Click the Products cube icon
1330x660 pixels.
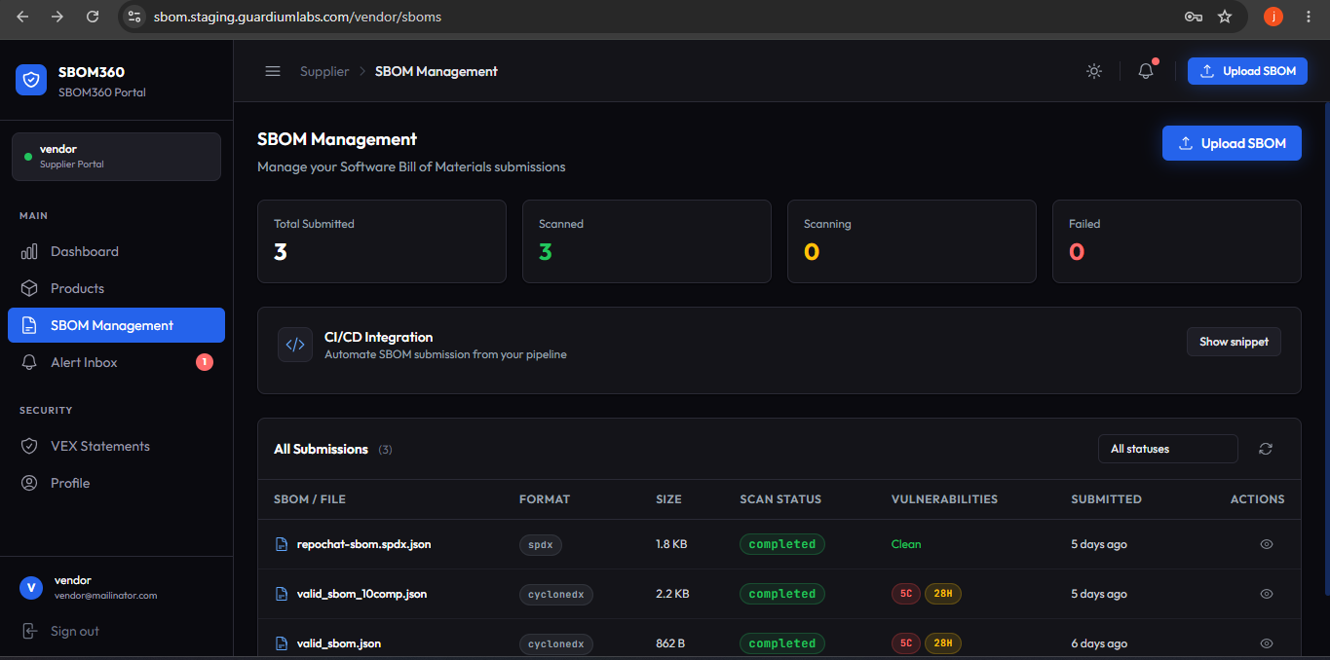click(29, 288)
